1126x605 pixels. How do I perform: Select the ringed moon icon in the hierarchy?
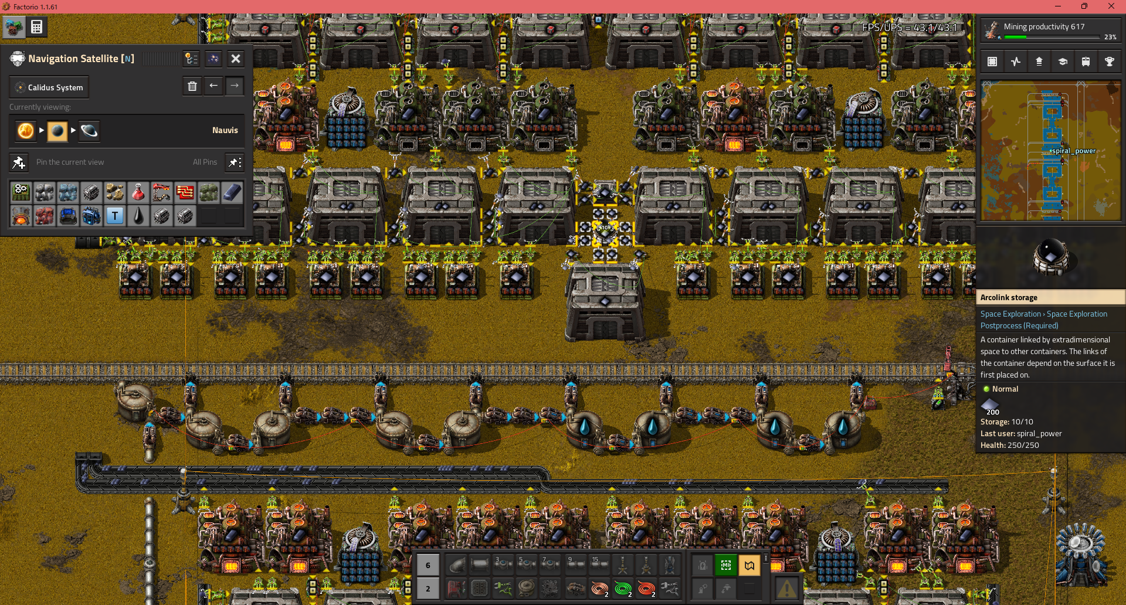click(x=89, y=131)
